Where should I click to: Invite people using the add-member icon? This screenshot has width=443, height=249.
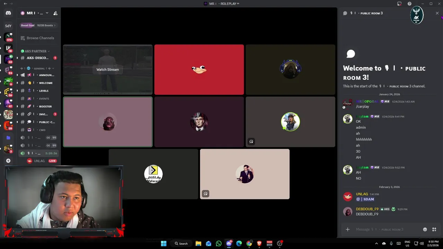point(55,13)
